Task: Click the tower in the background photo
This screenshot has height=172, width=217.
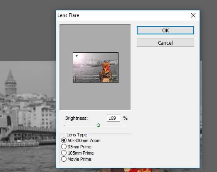Action: pos(10,82)
